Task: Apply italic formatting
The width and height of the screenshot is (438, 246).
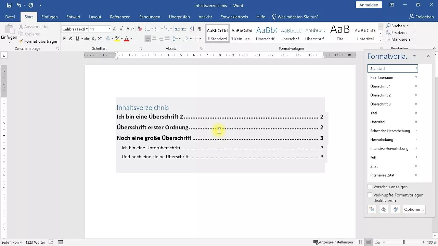Action: (70, 39)
